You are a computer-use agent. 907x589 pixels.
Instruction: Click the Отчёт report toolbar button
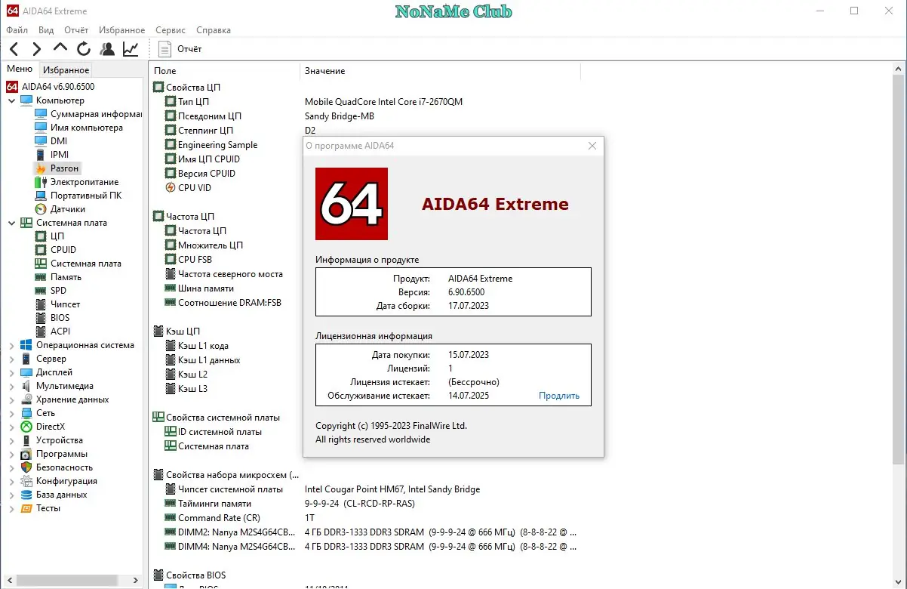(180, 49)
